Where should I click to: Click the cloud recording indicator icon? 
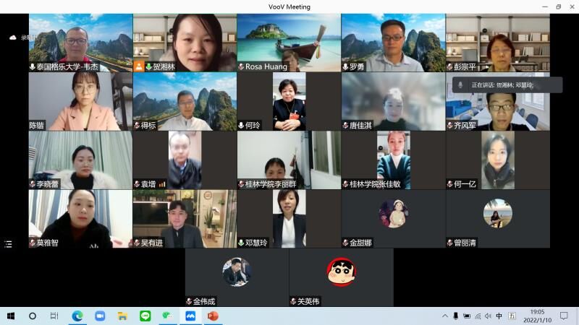(x=12, y=37)
